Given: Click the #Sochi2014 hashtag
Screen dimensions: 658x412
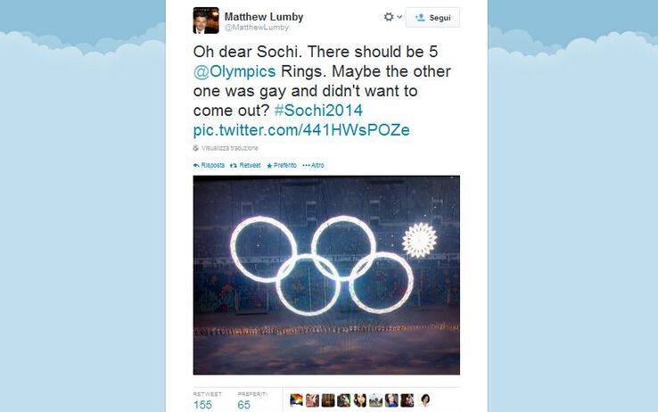Looking at the screenshot, I should 318,111.
